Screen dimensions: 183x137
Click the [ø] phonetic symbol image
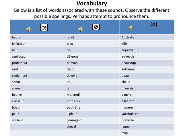(x=96, y=27)
